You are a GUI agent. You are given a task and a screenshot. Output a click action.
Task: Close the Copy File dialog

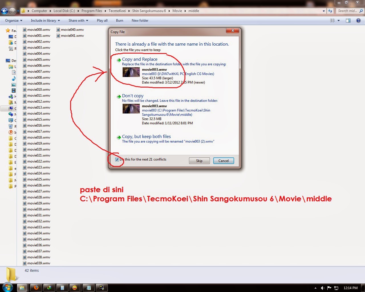click(x=233, y=31)
